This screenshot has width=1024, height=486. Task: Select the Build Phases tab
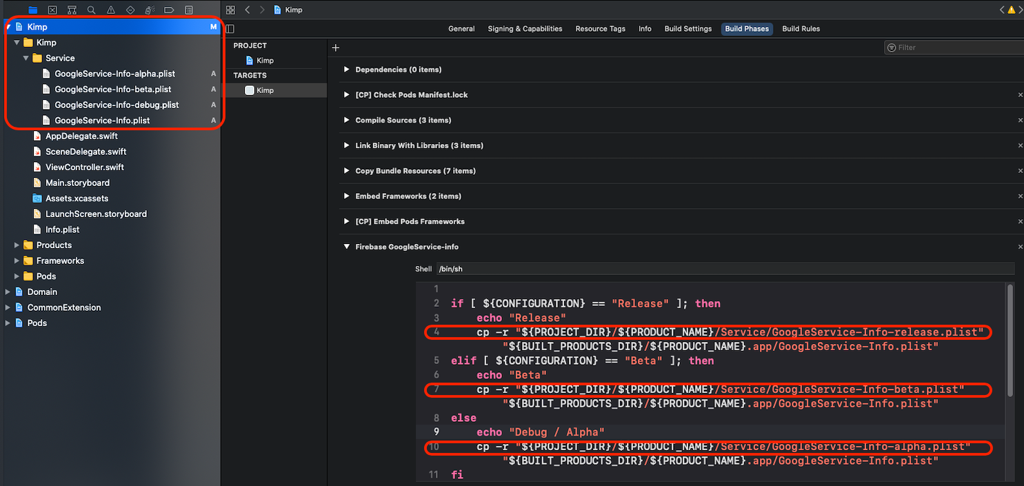tap(747, 29)
